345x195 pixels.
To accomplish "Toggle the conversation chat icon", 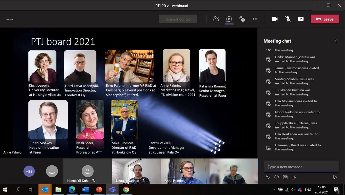I will pos(229,19).
